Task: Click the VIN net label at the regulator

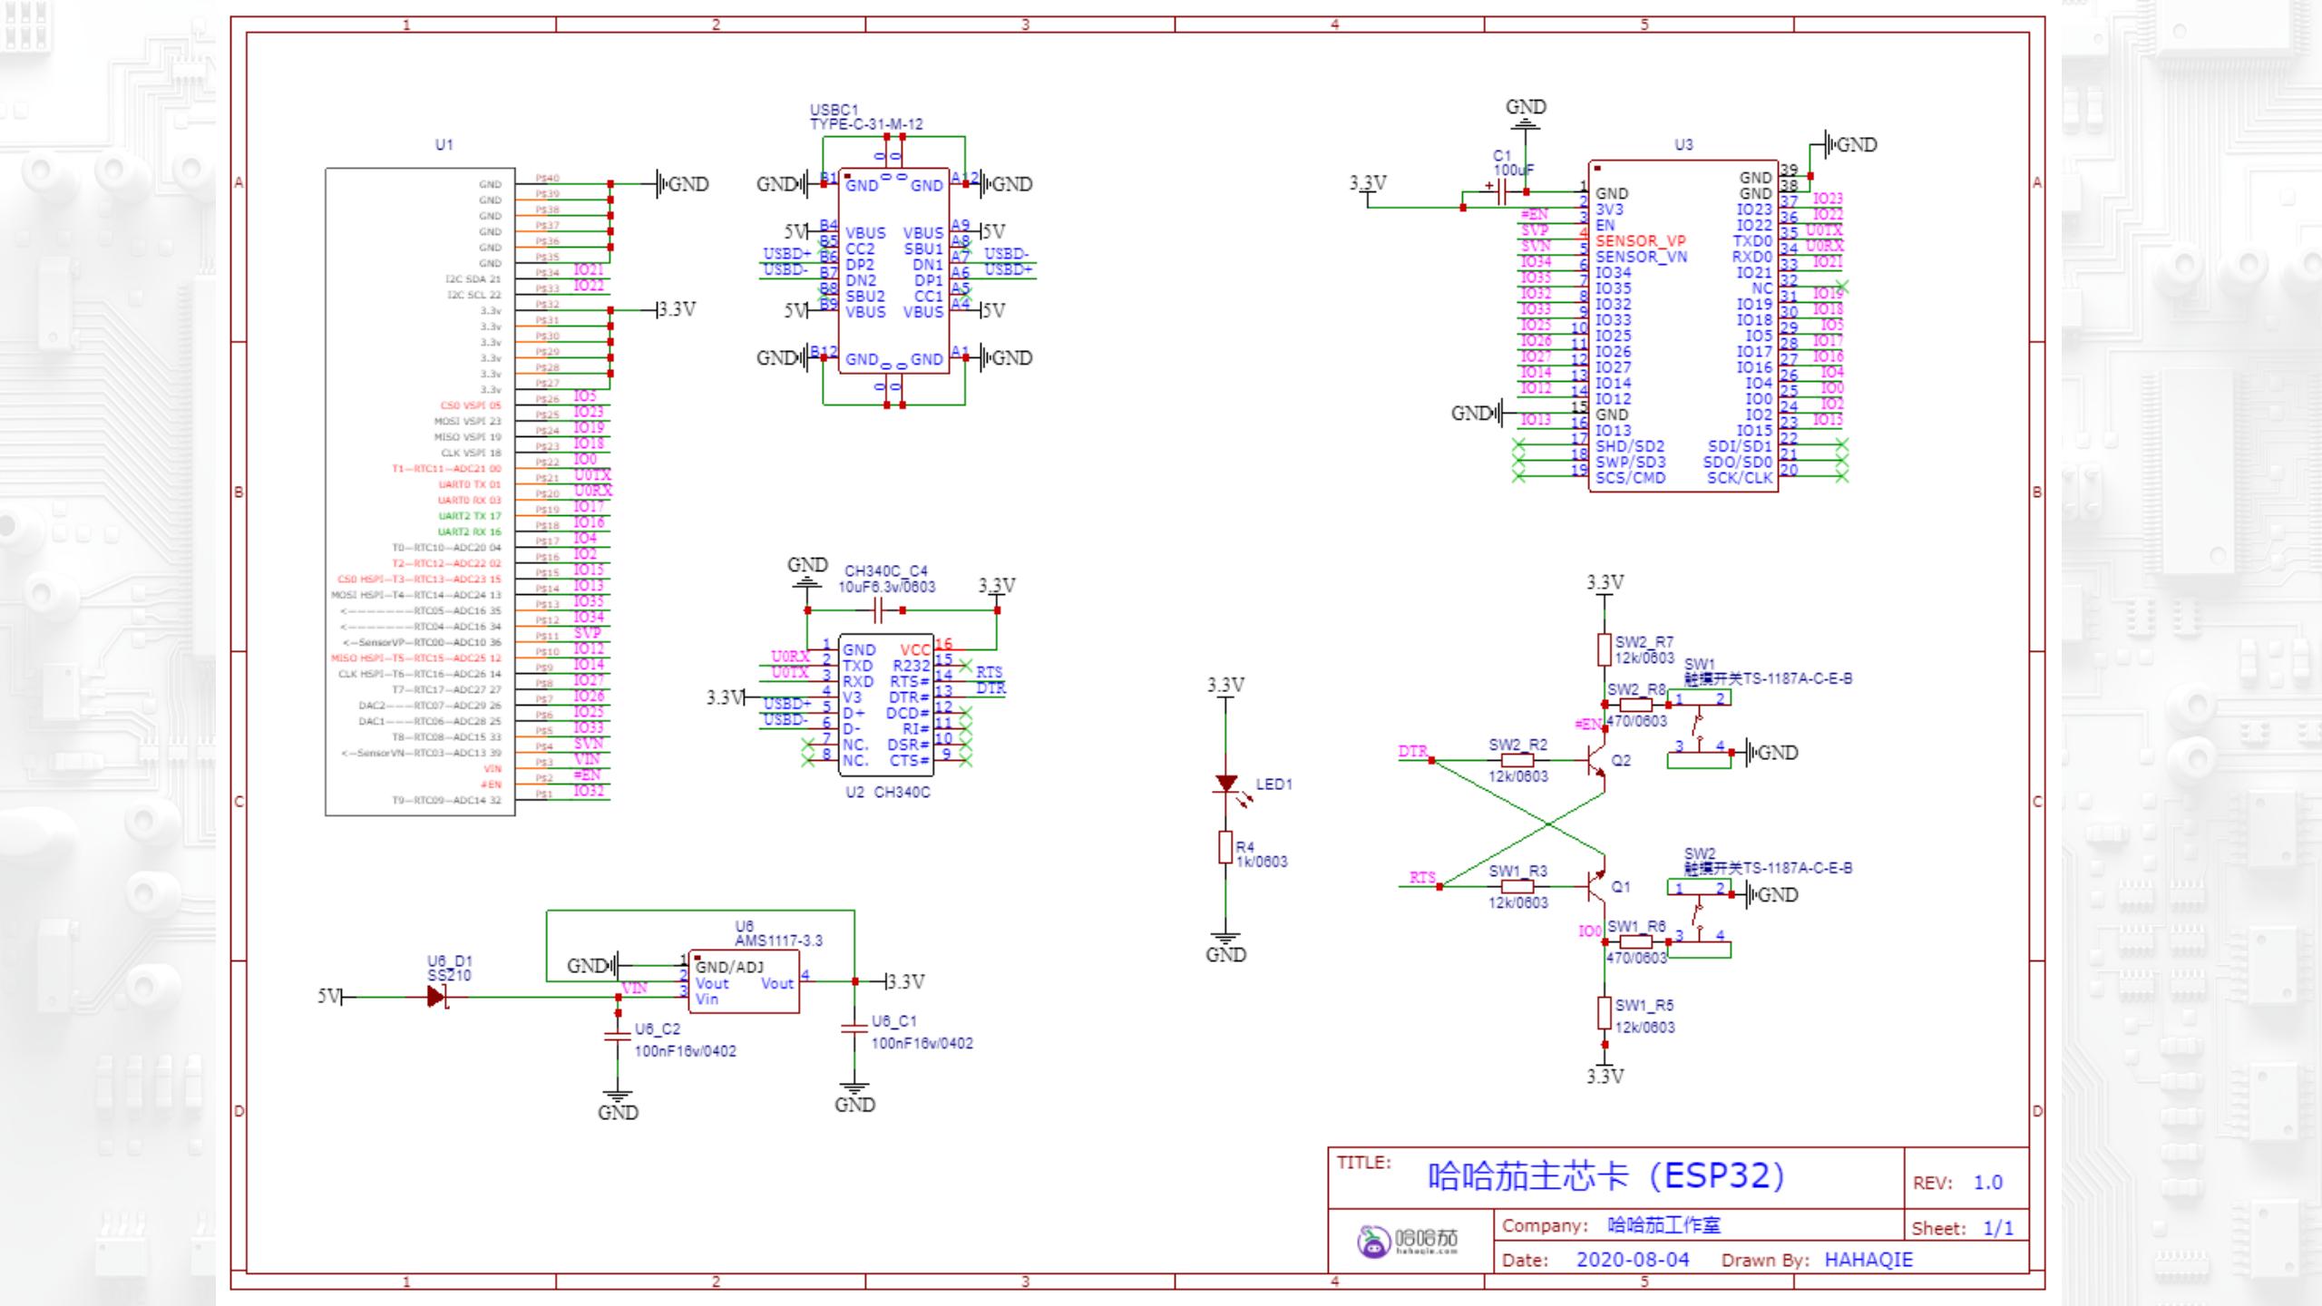Action: (x=635, y=989)
